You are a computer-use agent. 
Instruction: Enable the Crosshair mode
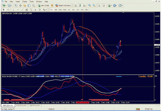8,10
